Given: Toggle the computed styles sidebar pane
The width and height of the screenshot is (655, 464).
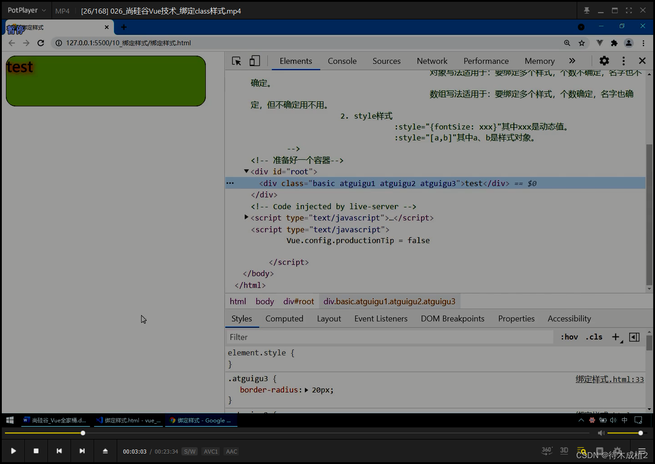Looking at the screenshot, I should tap(635, 337).
